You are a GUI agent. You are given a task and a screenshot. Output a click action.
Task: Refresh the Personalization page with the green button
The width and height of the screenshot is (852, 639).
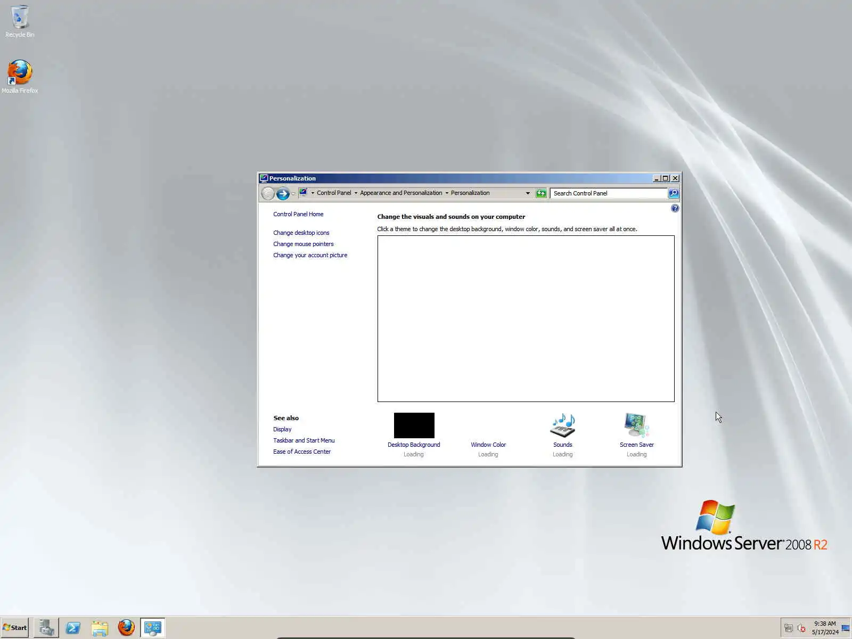click(541, 193)
